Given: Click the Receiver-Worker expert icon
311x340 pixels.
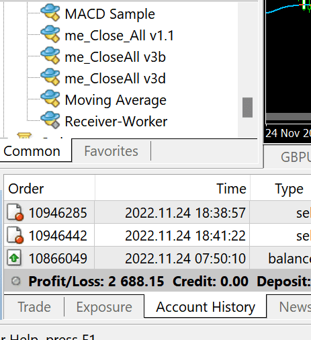Looking at the screenshot, I should (50, 120).
